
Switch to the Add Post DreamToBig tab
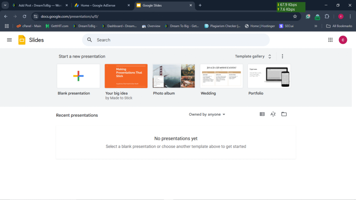[38, 6]
